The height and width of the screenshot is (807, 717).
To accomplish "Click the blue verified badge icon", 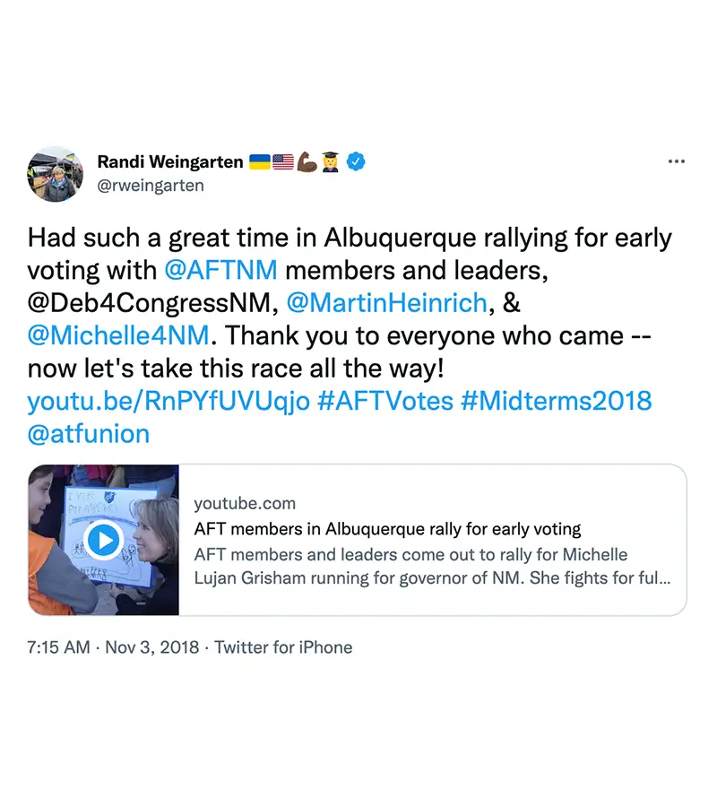I will [357, 162].
